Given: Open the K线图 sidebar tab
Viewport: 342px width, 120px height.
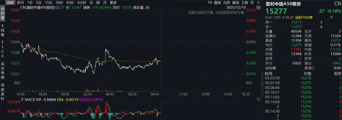Looking at the screenshot, I should coord(3,30).
